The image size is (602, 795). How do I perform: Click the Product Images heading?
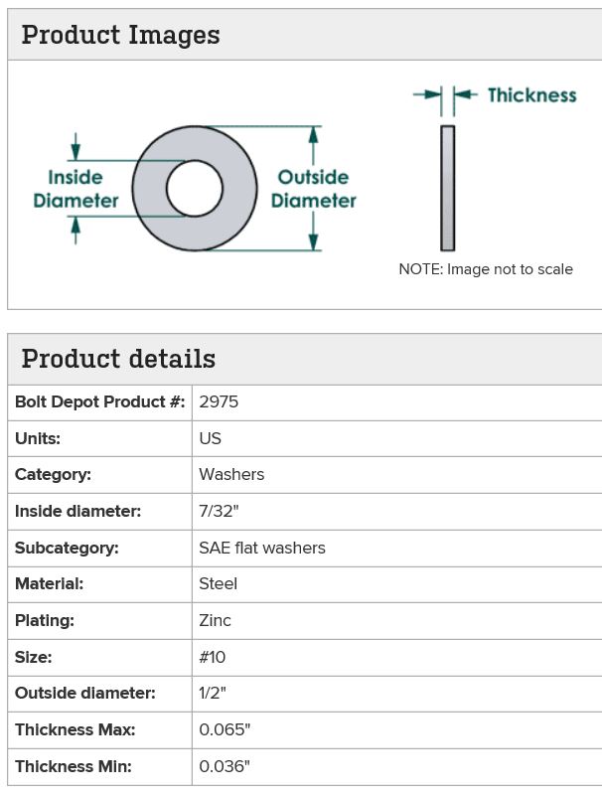[x=120, y=35]
